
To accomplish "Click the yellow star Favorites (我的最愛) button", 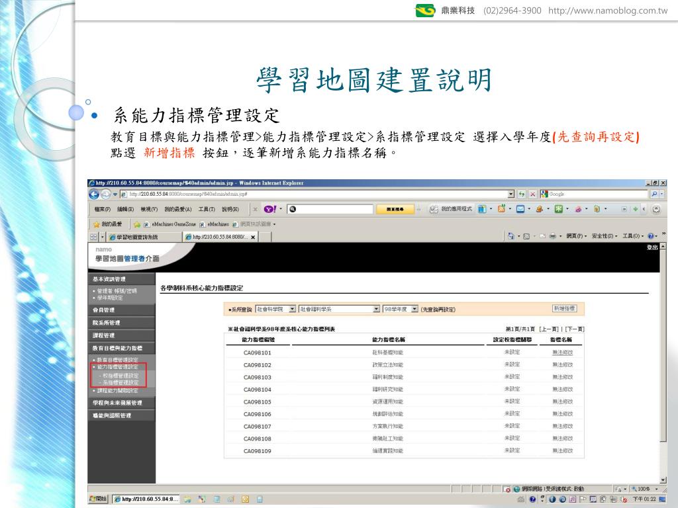I will pyautogui.click(x=108, y=224).
